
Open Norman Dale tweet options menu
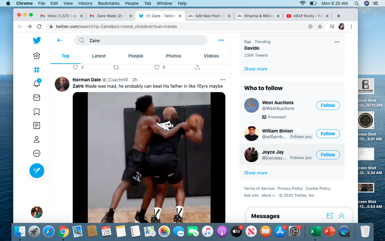pos(223,80)
